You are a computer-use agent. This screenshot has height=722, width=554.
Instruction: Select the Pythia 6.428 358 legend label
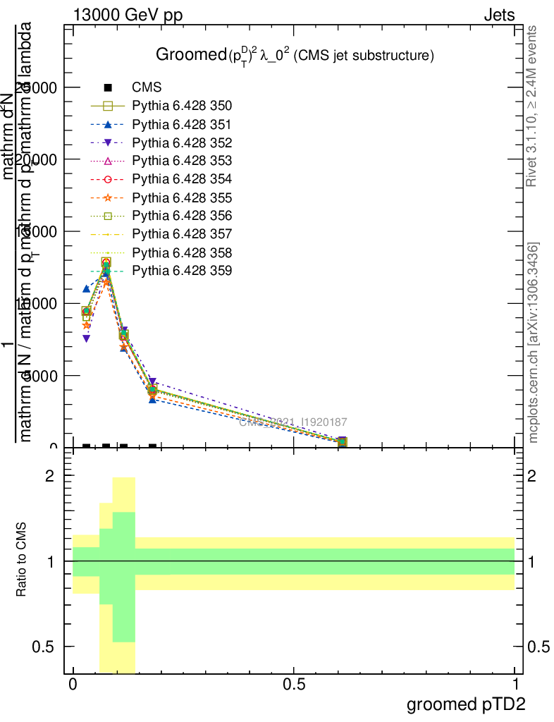tap(182, 252)
